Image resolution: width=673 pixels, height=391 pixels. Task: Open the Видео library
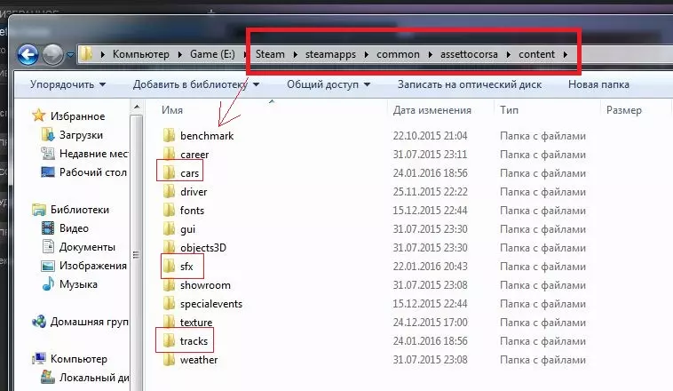(65, 228)
